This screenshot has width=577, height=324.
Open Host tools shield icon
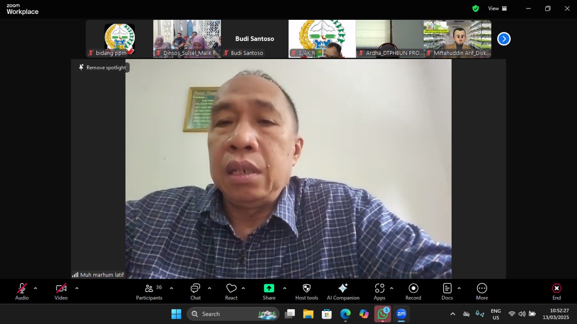(307, 292)
